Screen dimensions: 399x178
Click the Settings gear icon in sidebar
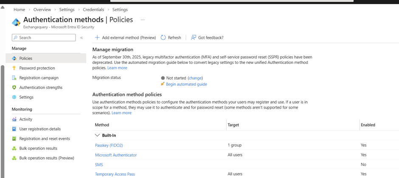click(x=14, y=97)
